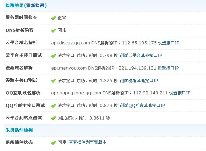
Task: Open 测试QQ互联其他接口IP link
Action: pyautogui.click(x=142, y=106)
